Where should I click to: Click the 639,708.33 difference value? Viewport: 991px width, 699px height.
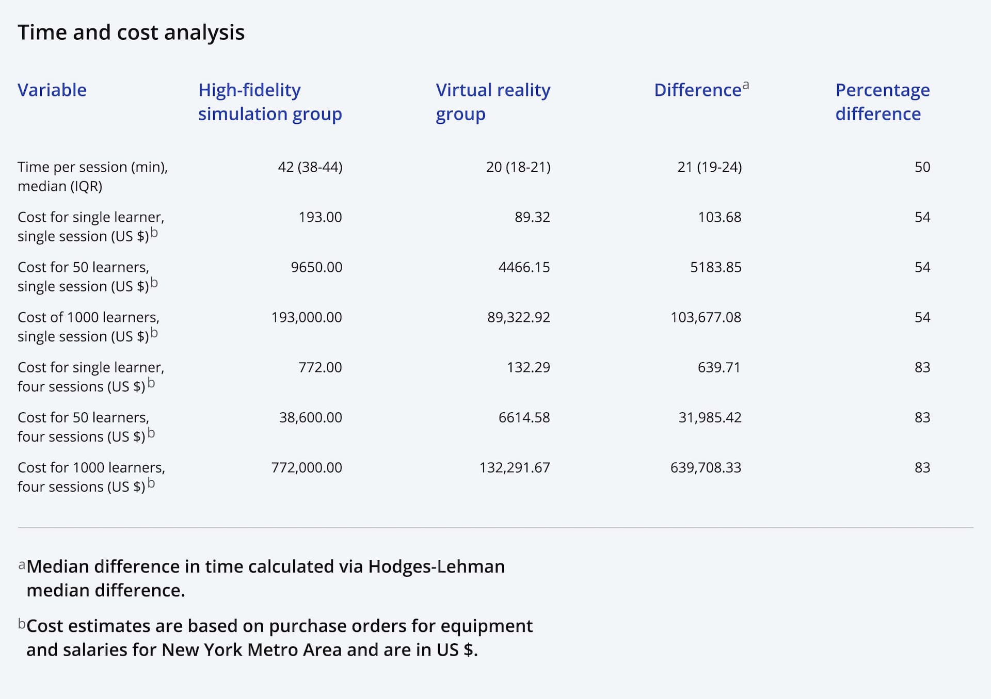click(706, 467)
